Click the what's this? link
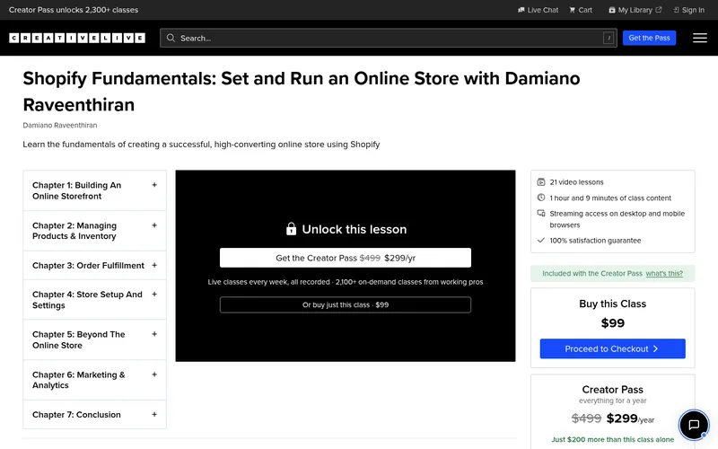 [x=664, y=274]
